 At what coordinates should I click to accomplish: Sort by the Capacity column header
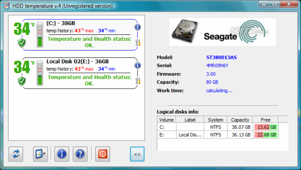click(x=240, y=120)
